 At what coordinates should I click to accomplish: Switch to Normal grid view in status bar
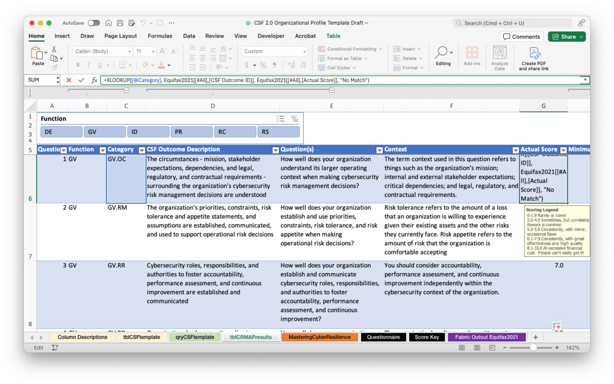coord(461,347)
